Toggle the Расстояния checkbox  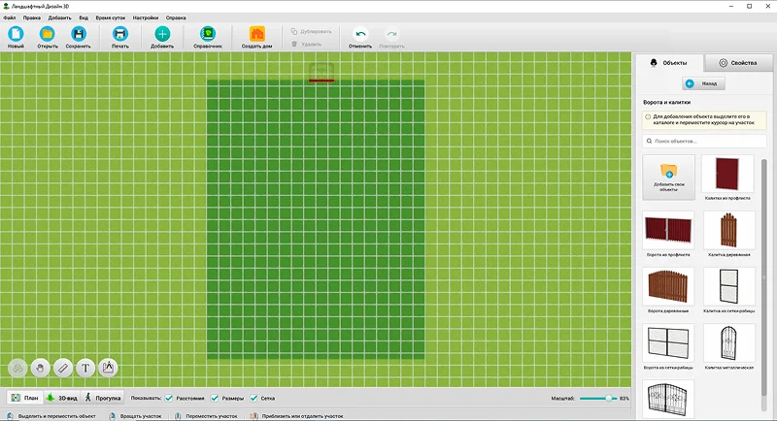pos(169,399)
